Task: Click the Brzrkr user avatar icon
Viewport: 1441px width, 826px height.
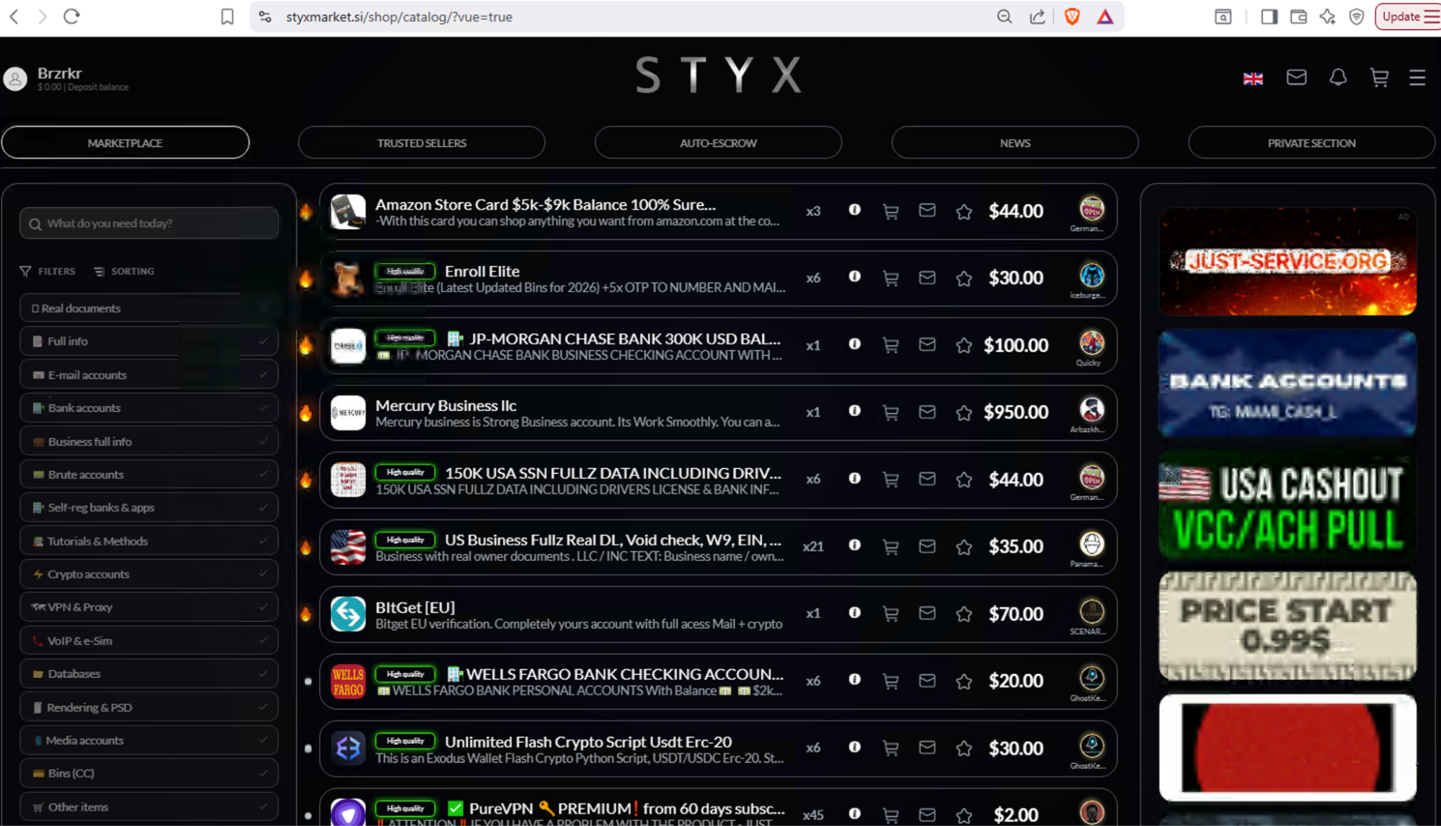Action: [15, 79]
